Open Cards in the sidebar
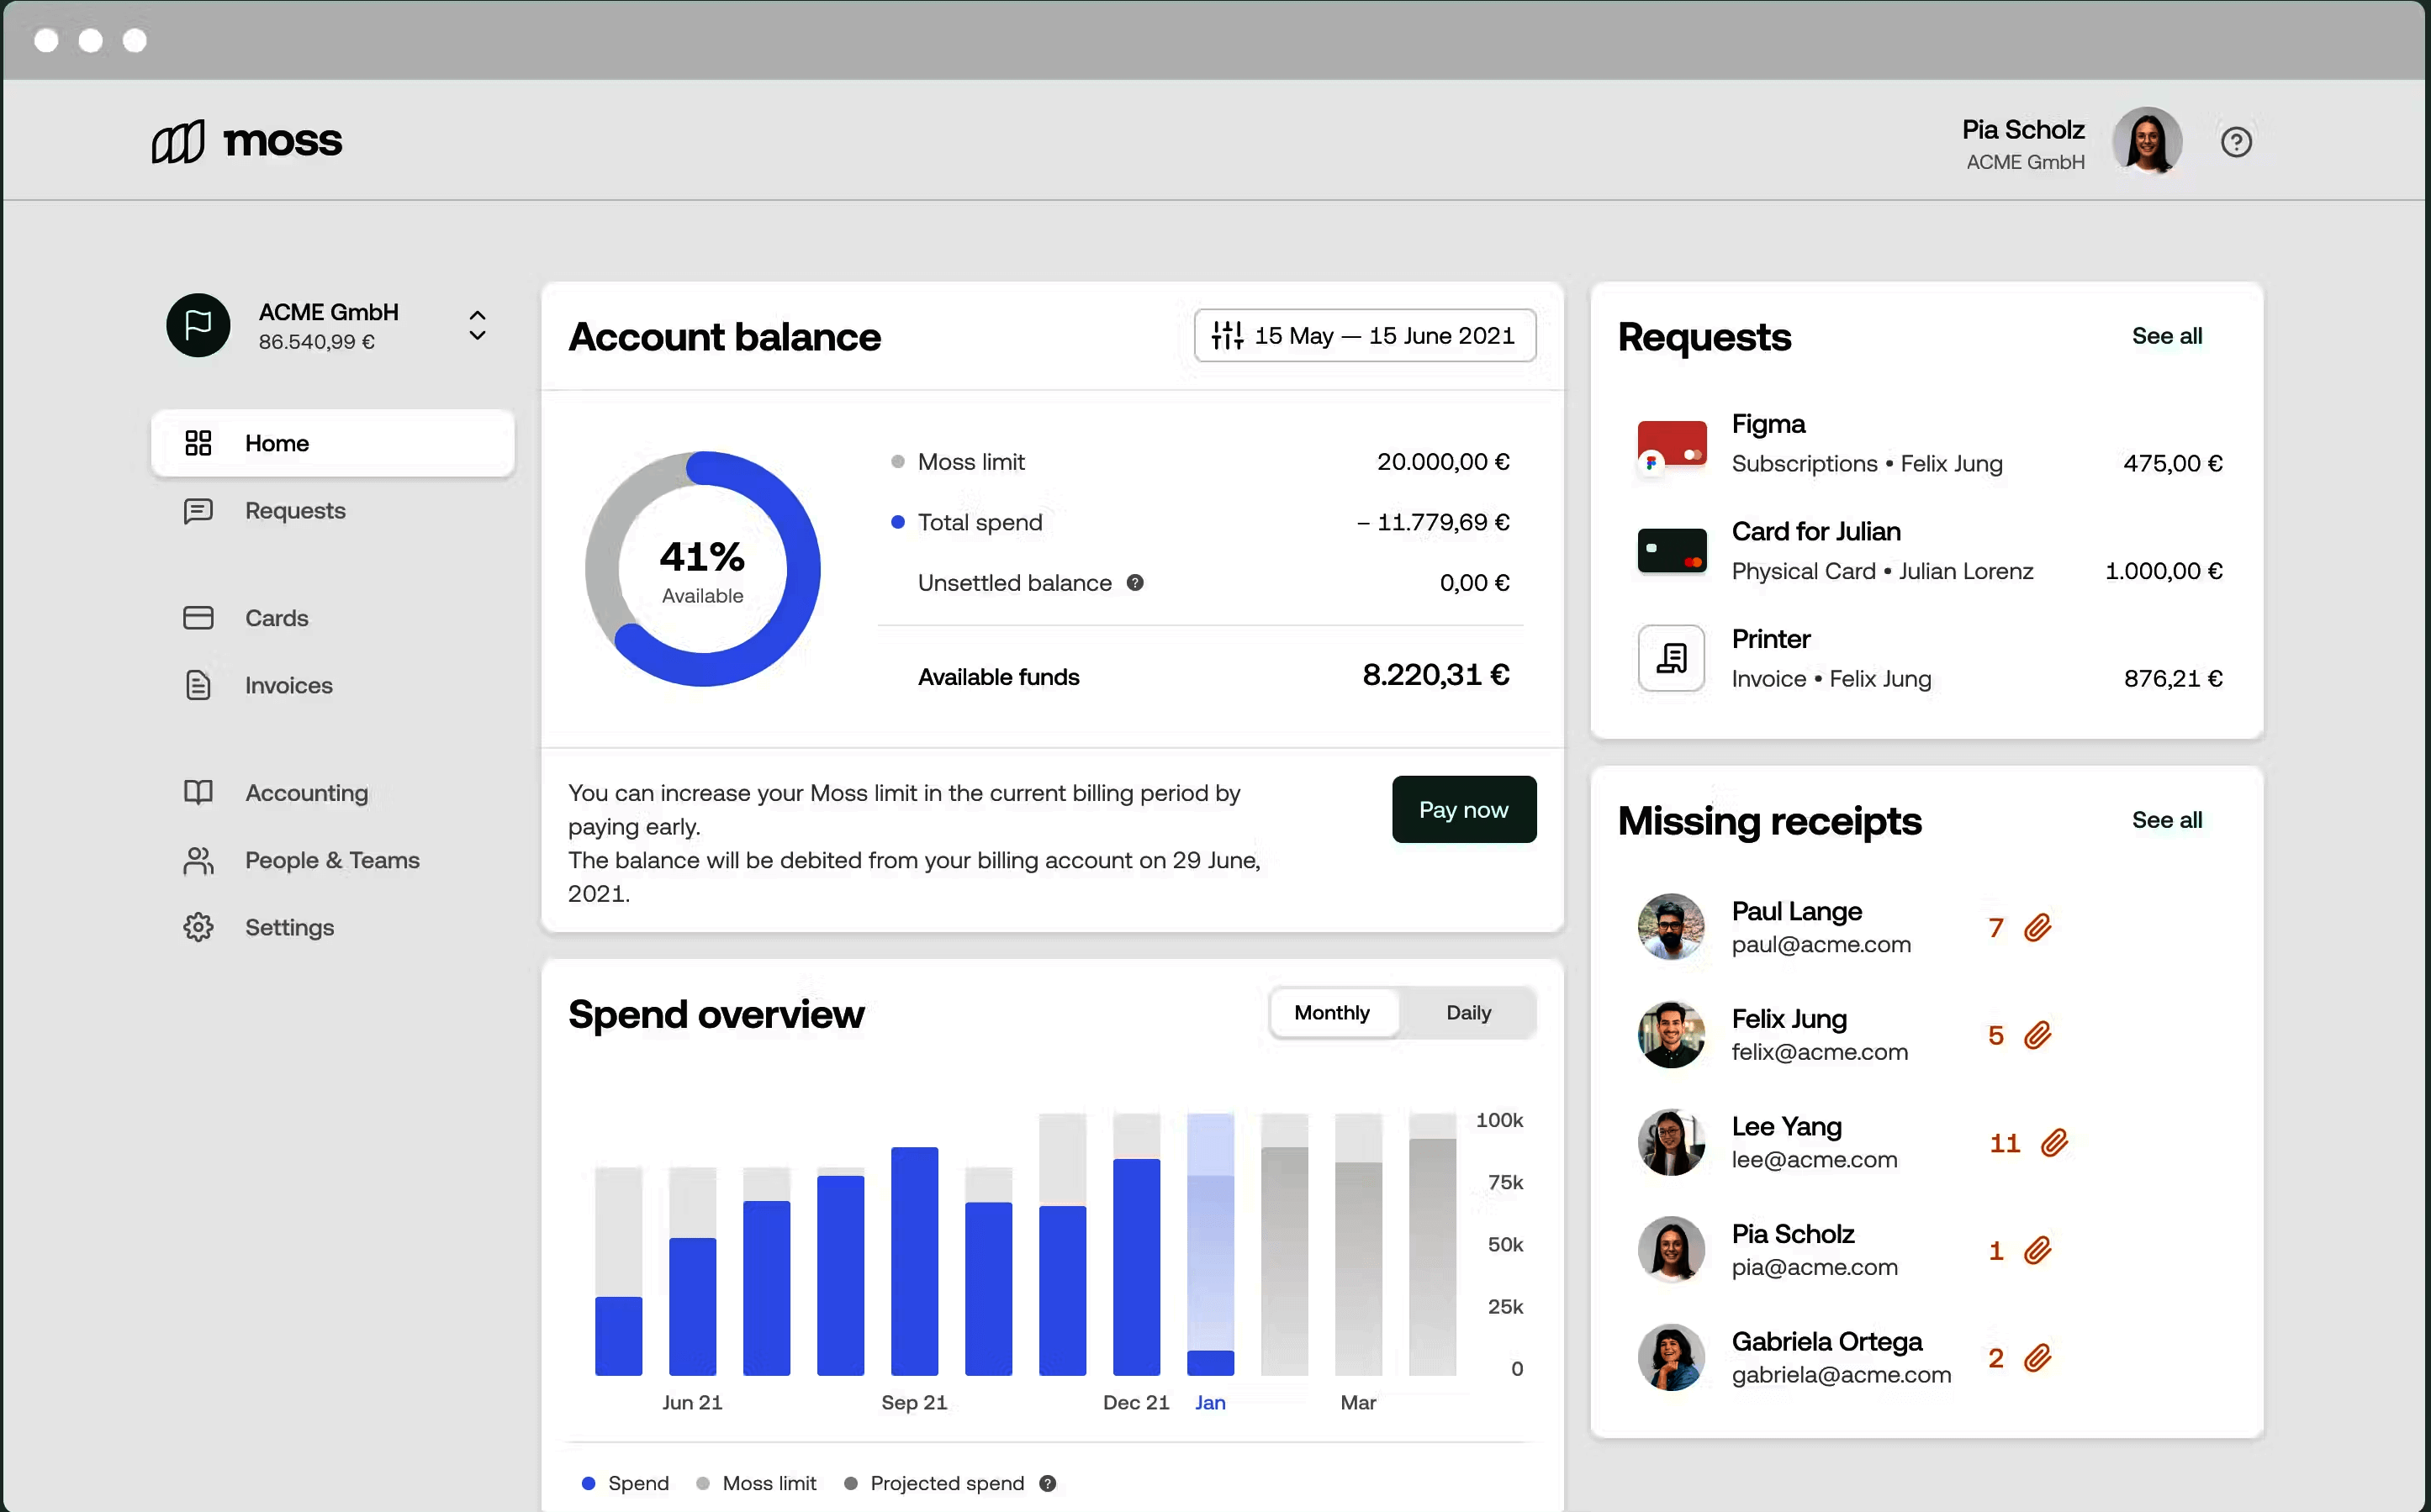Image resolution: width=2431 pixels, height=1512 pixels. point(276,618)
